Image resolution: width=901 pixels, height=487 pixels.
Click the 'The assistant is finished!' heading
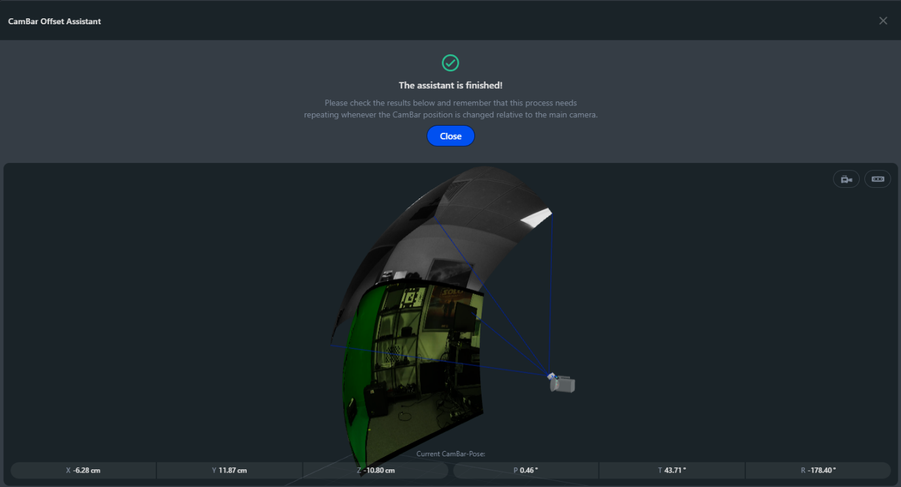[x=450, y=86]
